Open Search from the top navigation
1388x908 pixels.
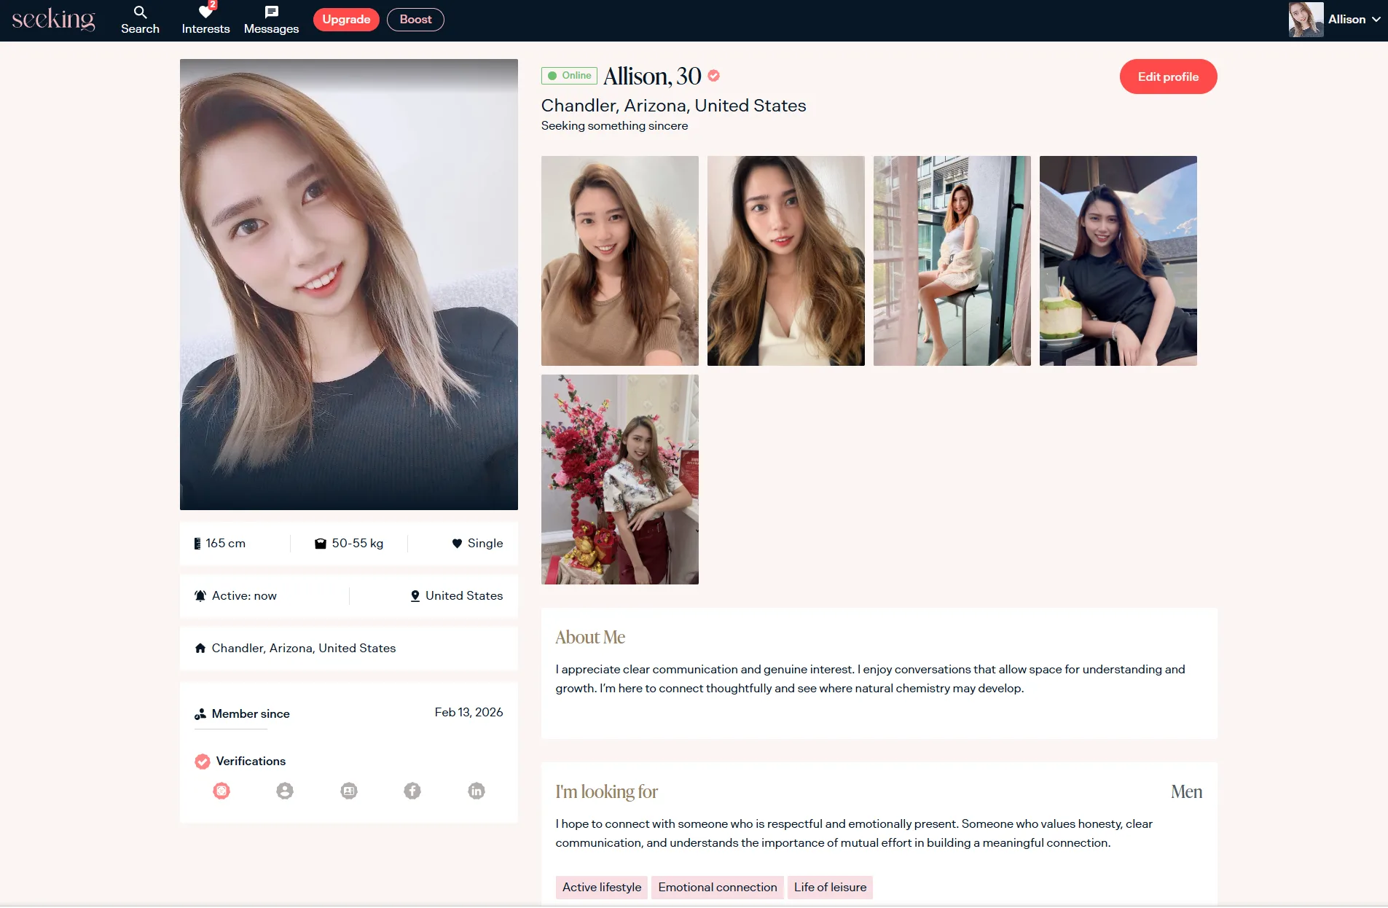point(140,20)
